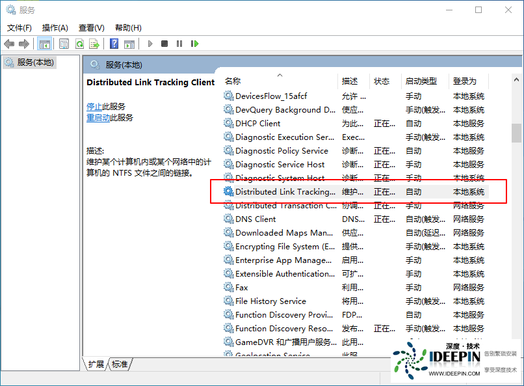Click the Pause Service icon
This screenshot has width=524, height=386.
[x=179, y=44]
